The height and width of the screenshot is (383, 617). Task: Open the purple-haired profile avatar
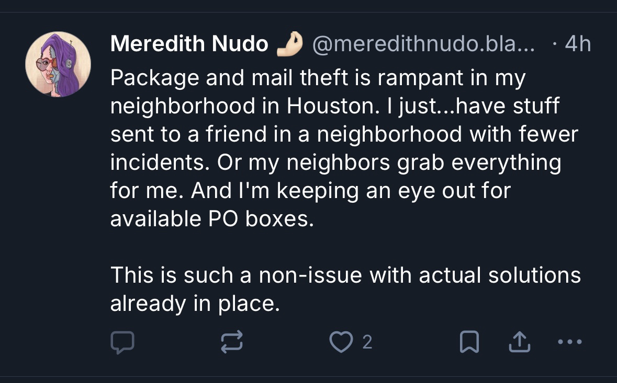coord(58,64)
